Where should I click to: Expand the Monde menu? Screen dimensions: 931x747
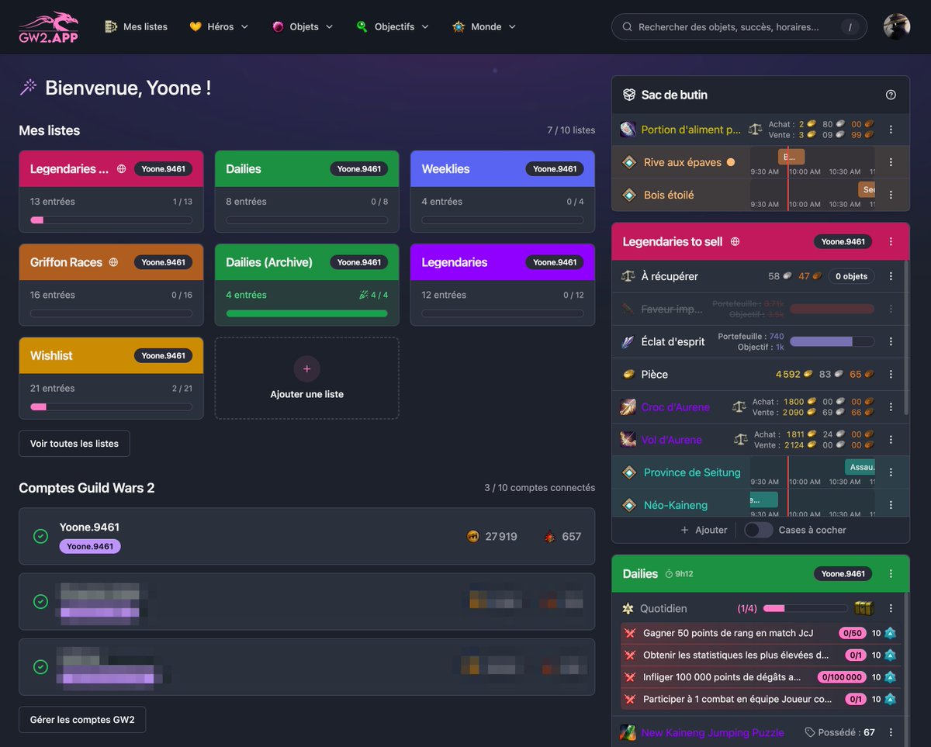click(484, 26)
